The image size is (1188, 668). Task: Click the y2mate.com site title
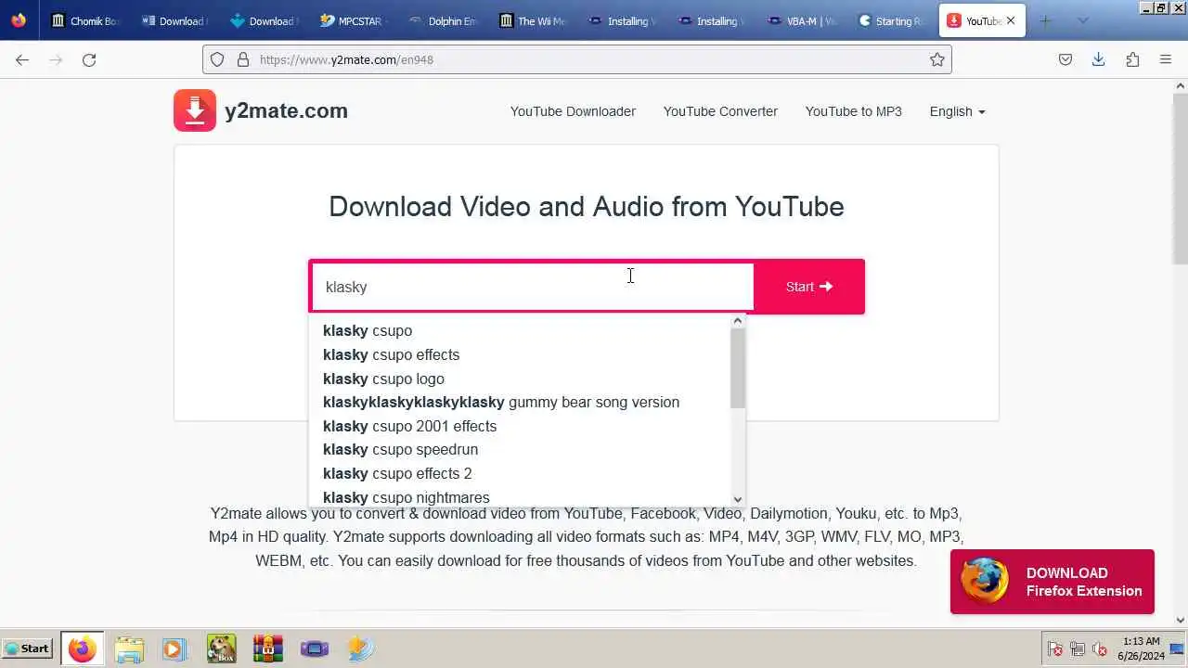pos(286,110)
